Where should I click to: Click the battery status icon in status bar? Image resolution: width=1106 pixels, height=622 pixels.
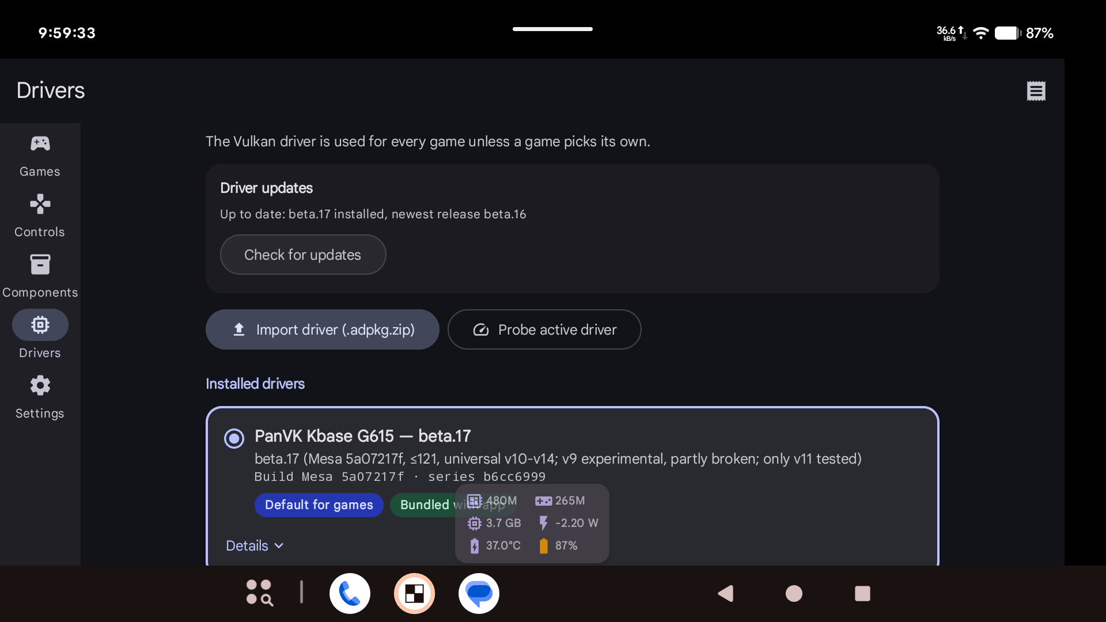[1007, 33]
